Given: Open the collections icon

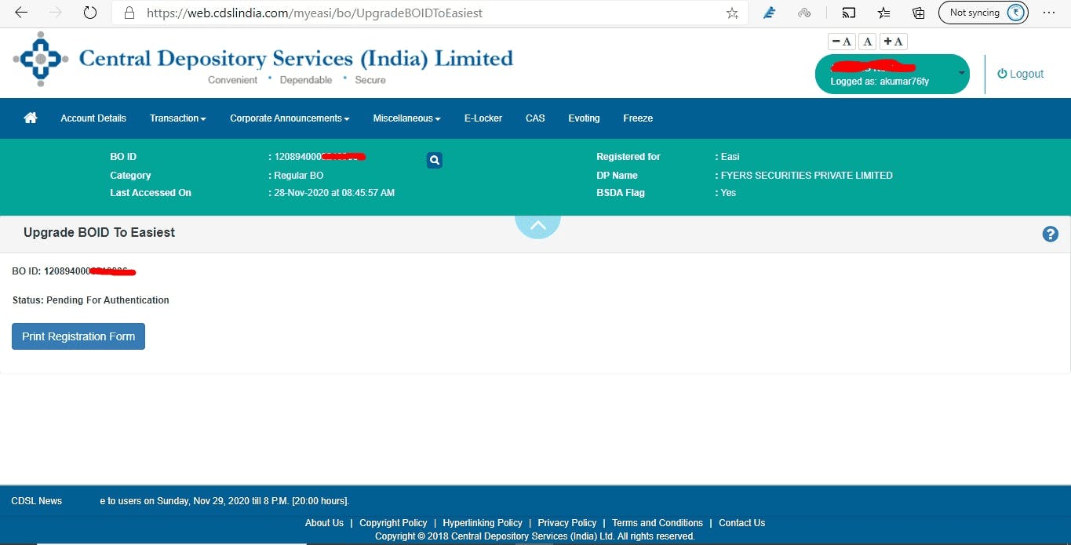Looking at the screenshot, I should (x=919, y=13).
